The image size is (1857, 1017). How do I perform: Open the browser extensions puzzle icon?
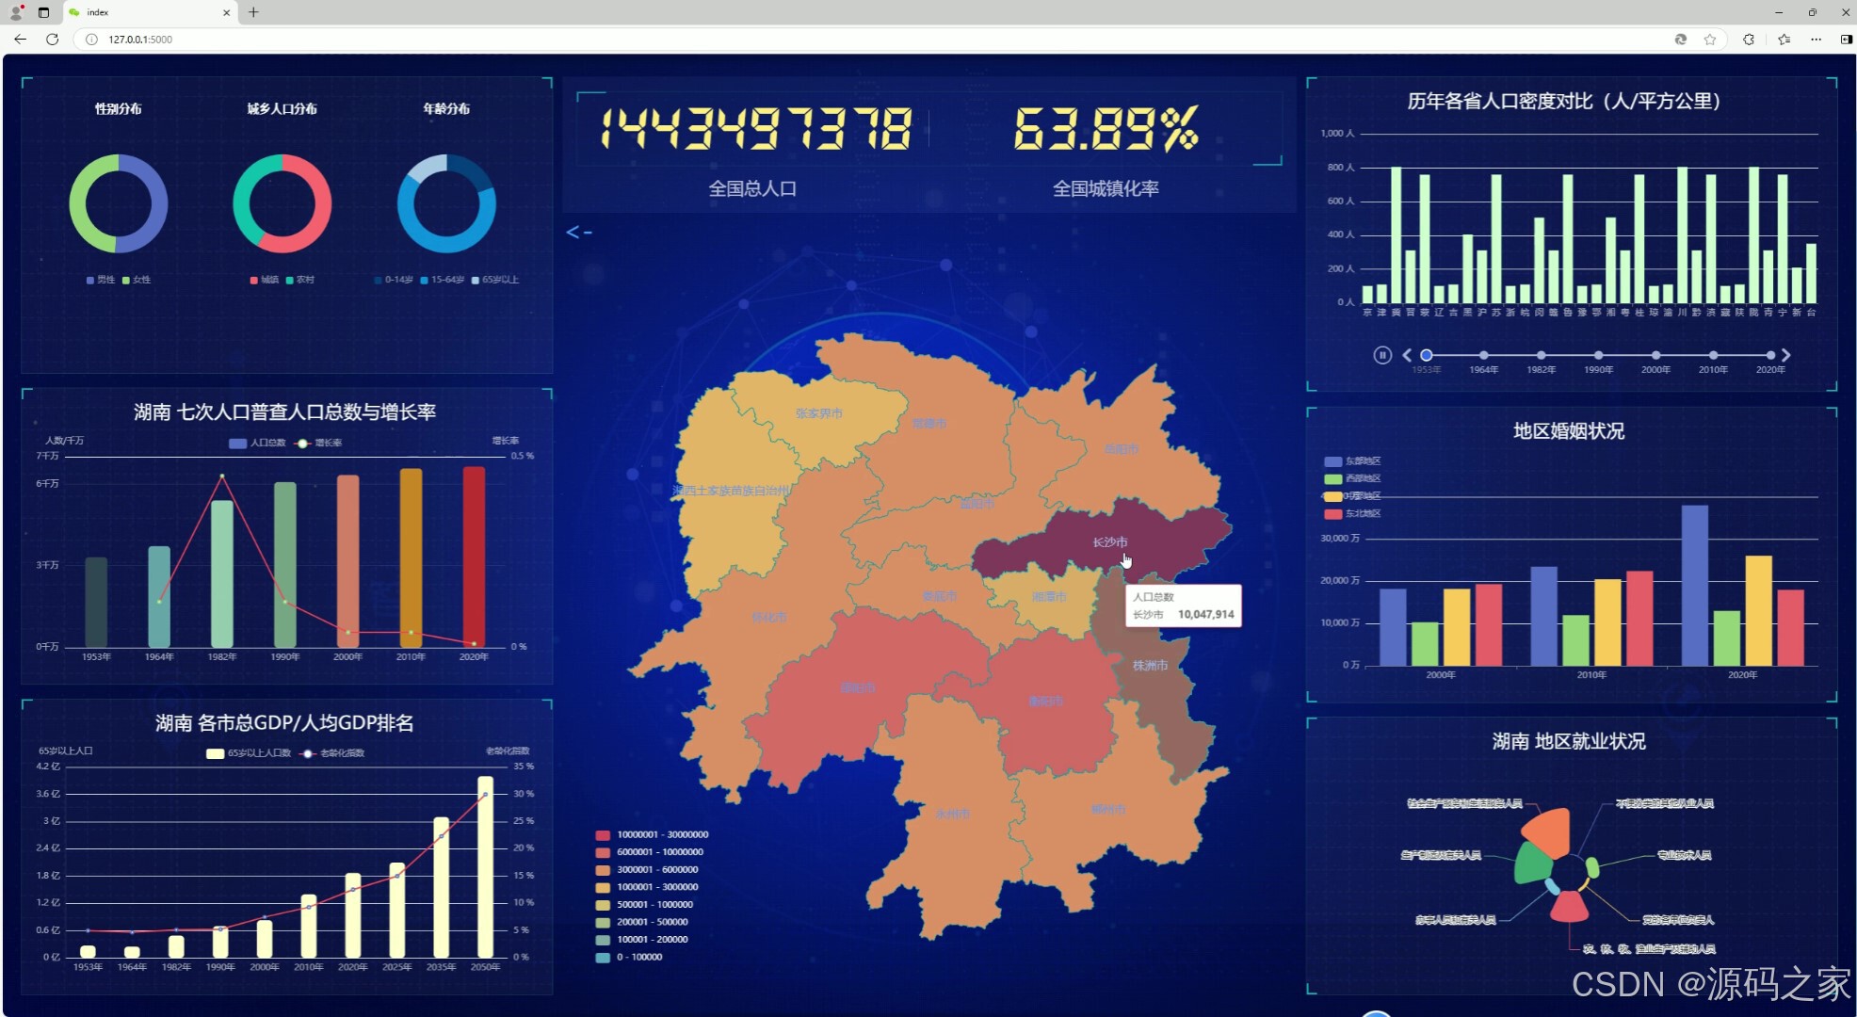click(x=1749, y=40)
